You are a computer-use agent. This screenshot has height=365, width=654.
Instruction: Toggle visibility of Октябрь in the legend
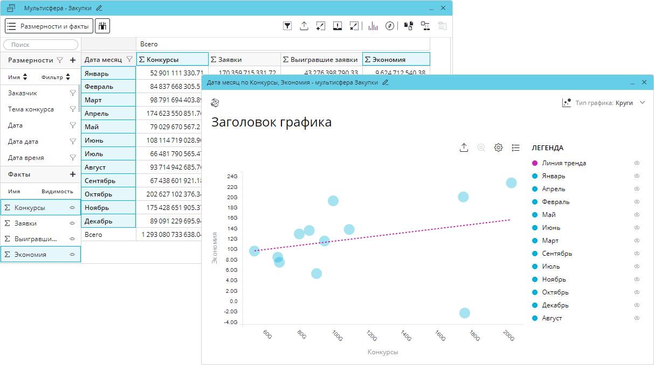coord(636,292)
